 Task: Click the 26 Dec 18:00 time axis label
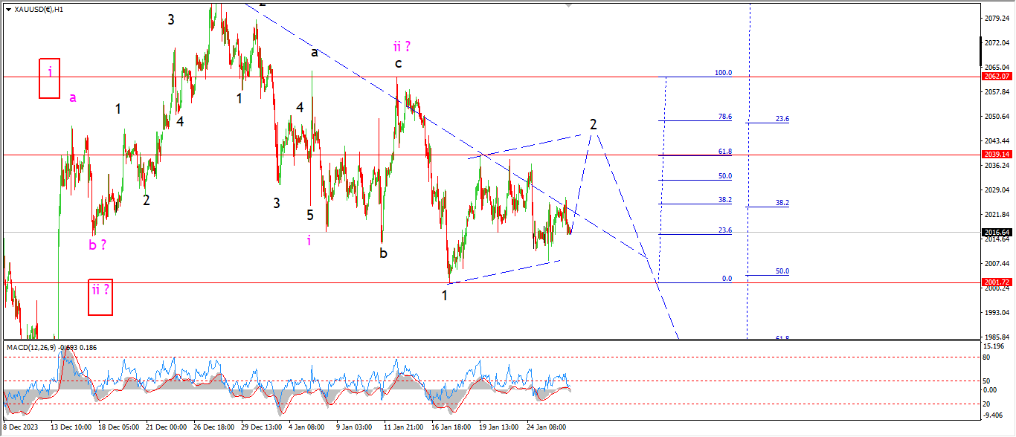[213, 427]
